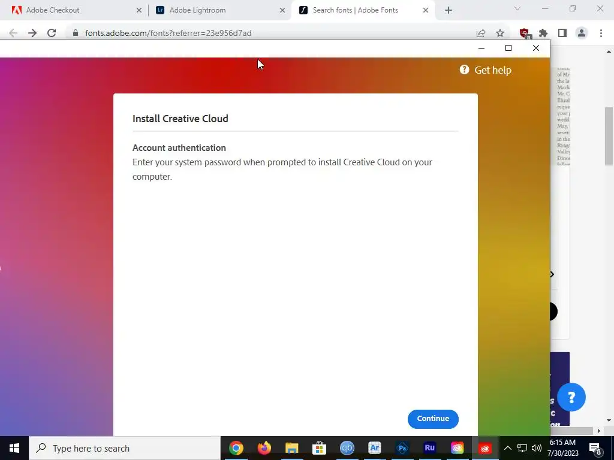Screen dimensions: 614x460
Task: Minimize the Creative Cloud installer window
Action: click(481, 48)
